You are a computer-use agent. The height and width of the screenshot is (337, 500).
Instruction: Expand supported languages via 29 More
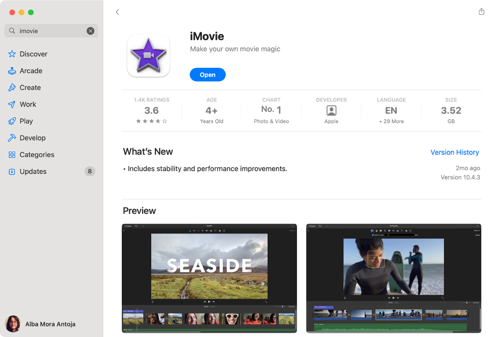click(x=391, y=121)
